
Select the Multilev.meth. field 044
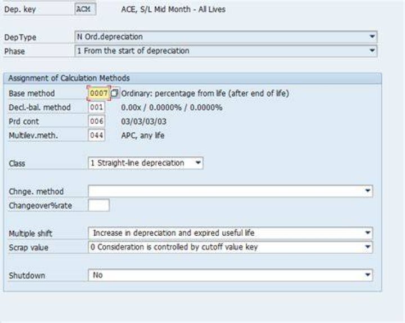[x=97, y=135]
